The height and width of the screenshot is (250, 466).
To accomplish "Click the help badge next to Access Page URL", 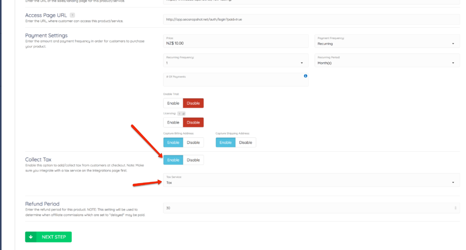I will 72,15.
